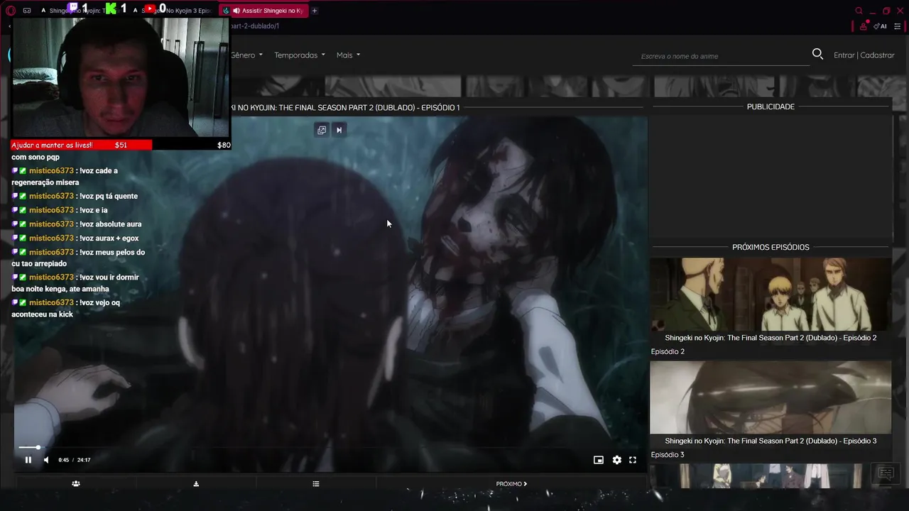This screenshot has height=511, width=909.
Task: Open the browser AI assistant button
Action: pos(881,26)
